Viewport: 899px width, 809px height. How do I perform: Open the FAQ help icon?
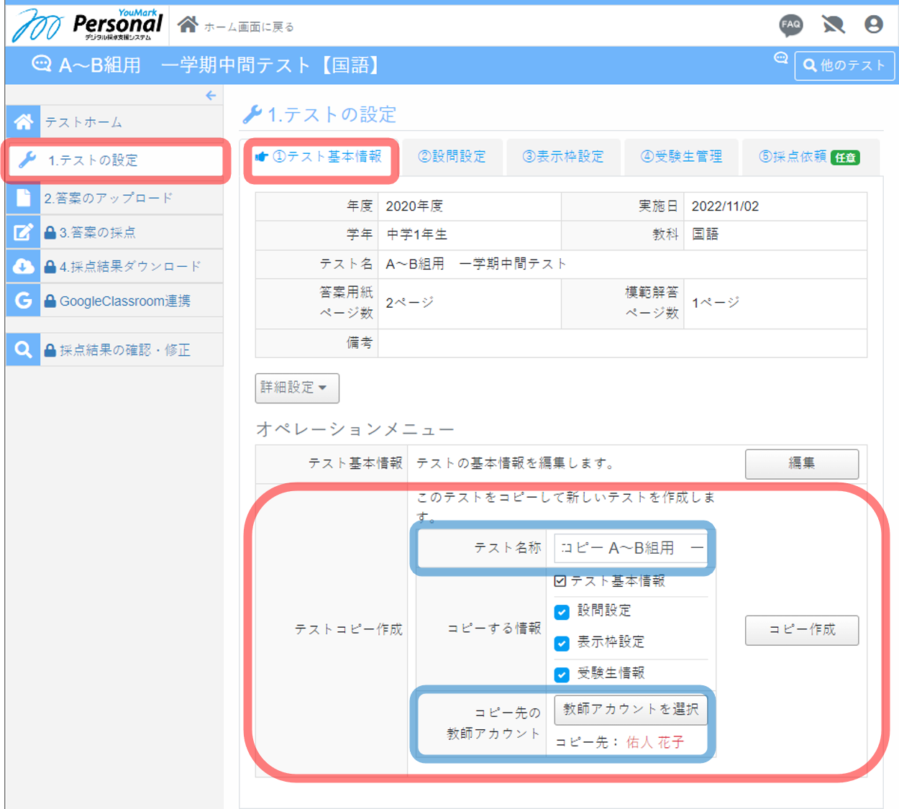[791, 24]
